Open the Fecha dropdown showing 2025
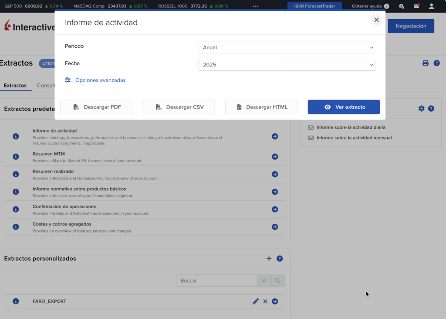The height and width of the screenshot is (319, 446). (287, 64)
